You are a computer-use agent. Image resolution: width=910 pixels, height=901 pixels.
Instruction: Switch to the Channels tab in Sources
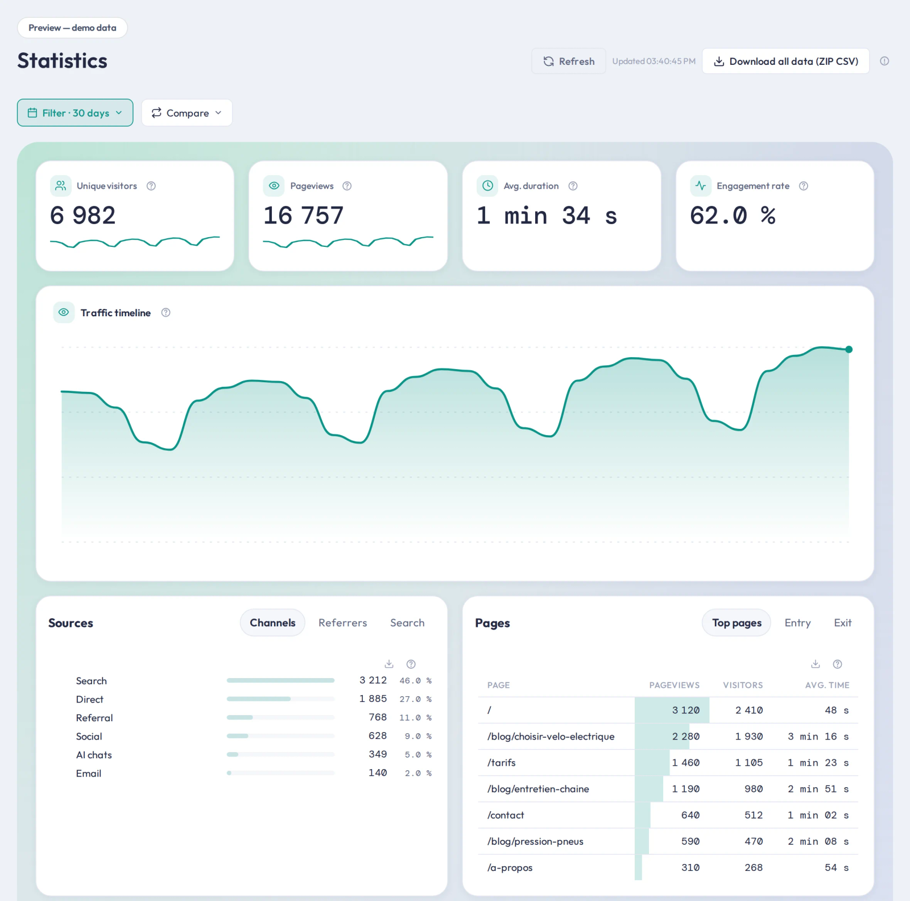[x=272, y=623]
